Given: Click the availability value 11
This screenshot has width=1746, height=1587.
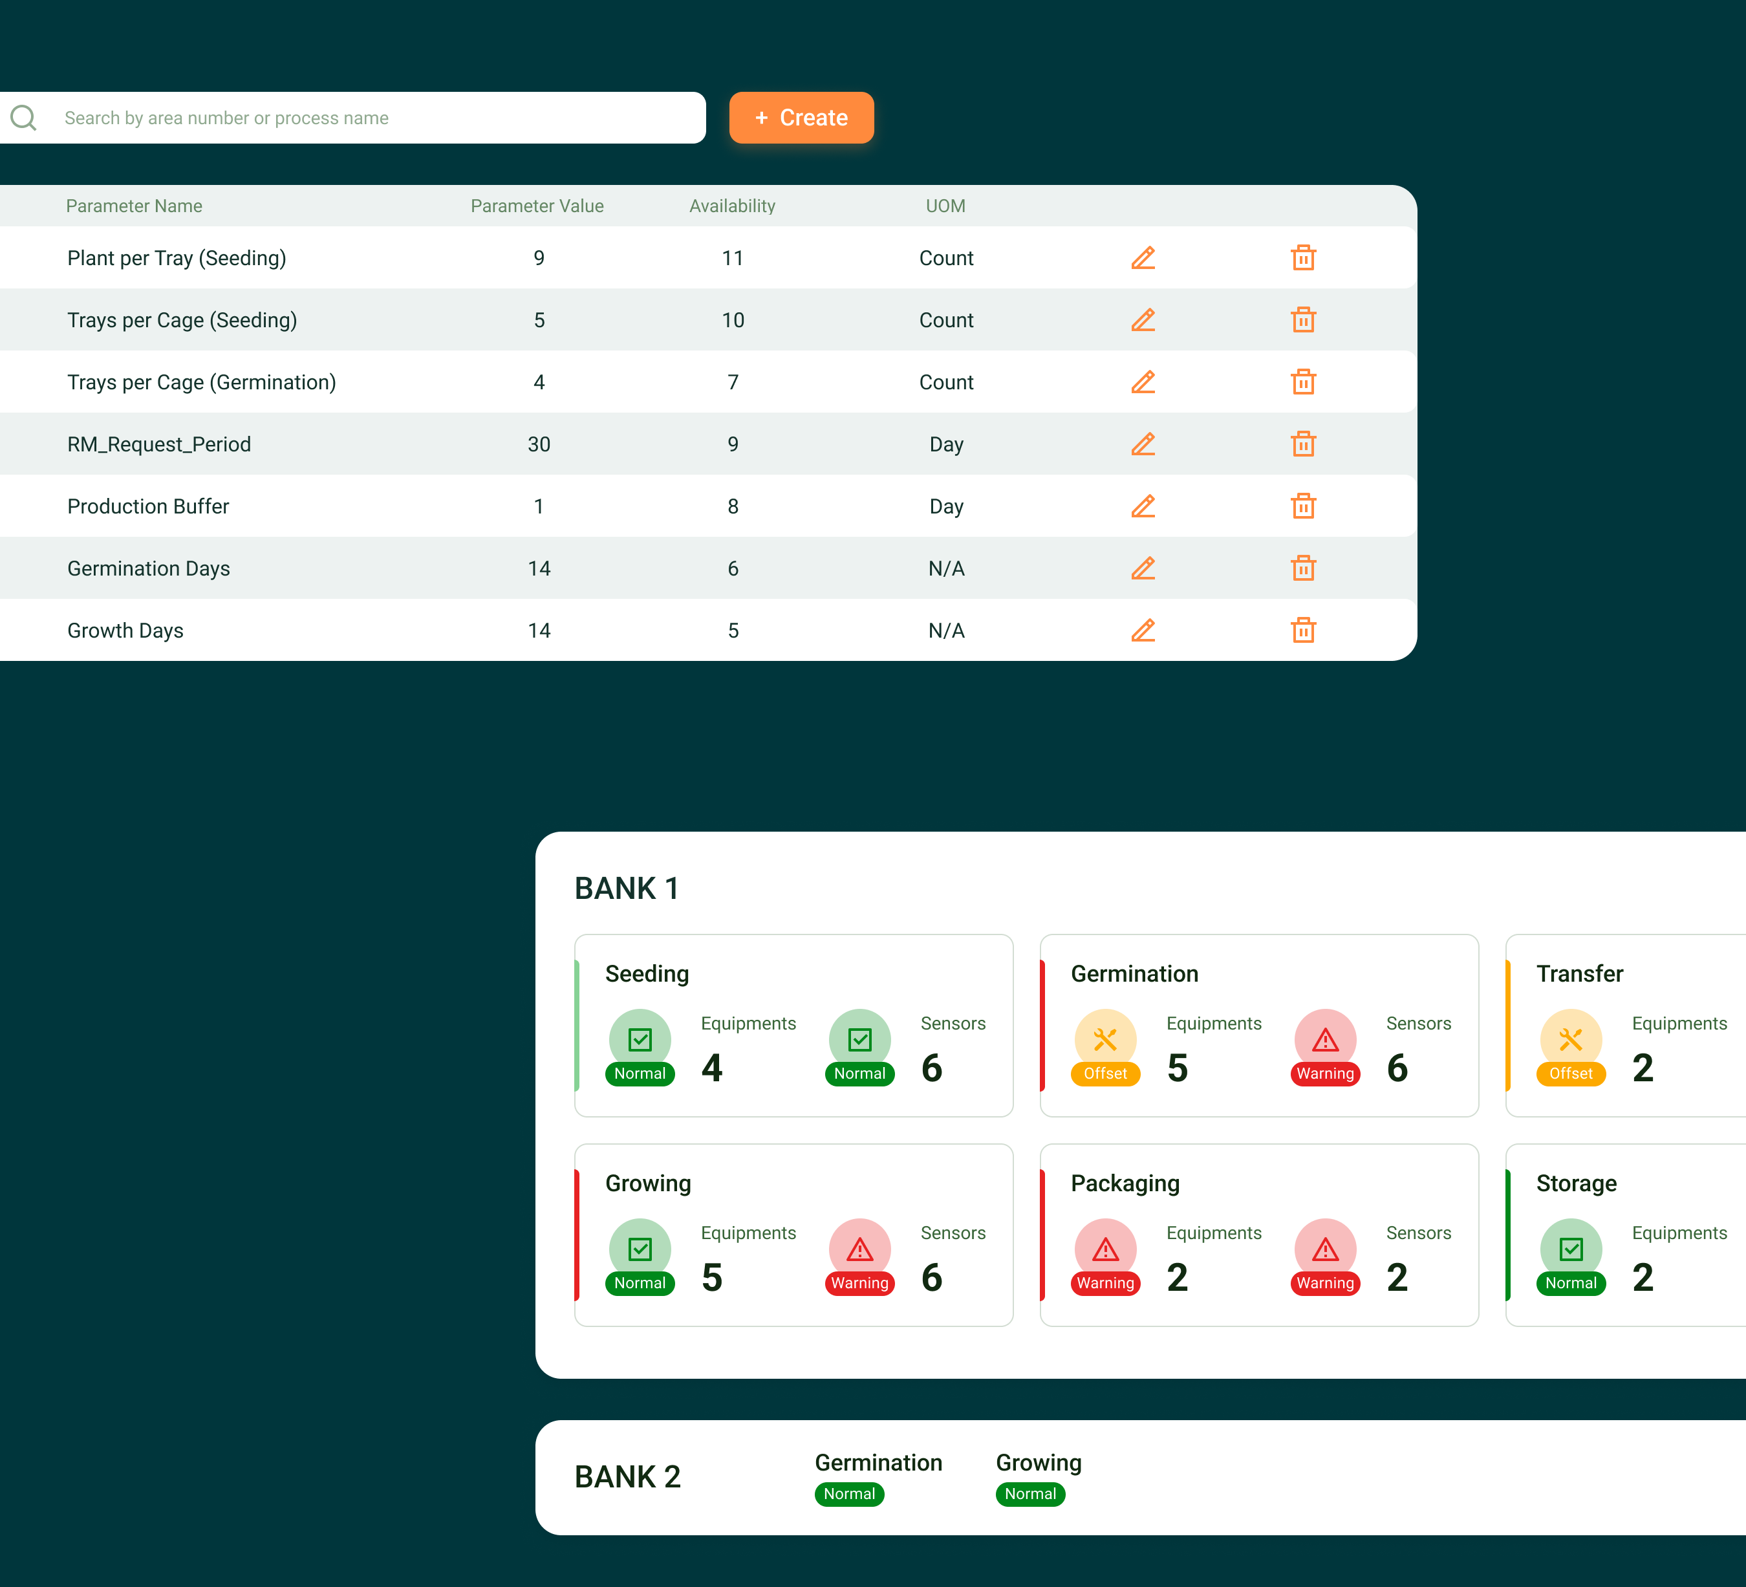Looking at the screenshot, I should tap(733, 258).
